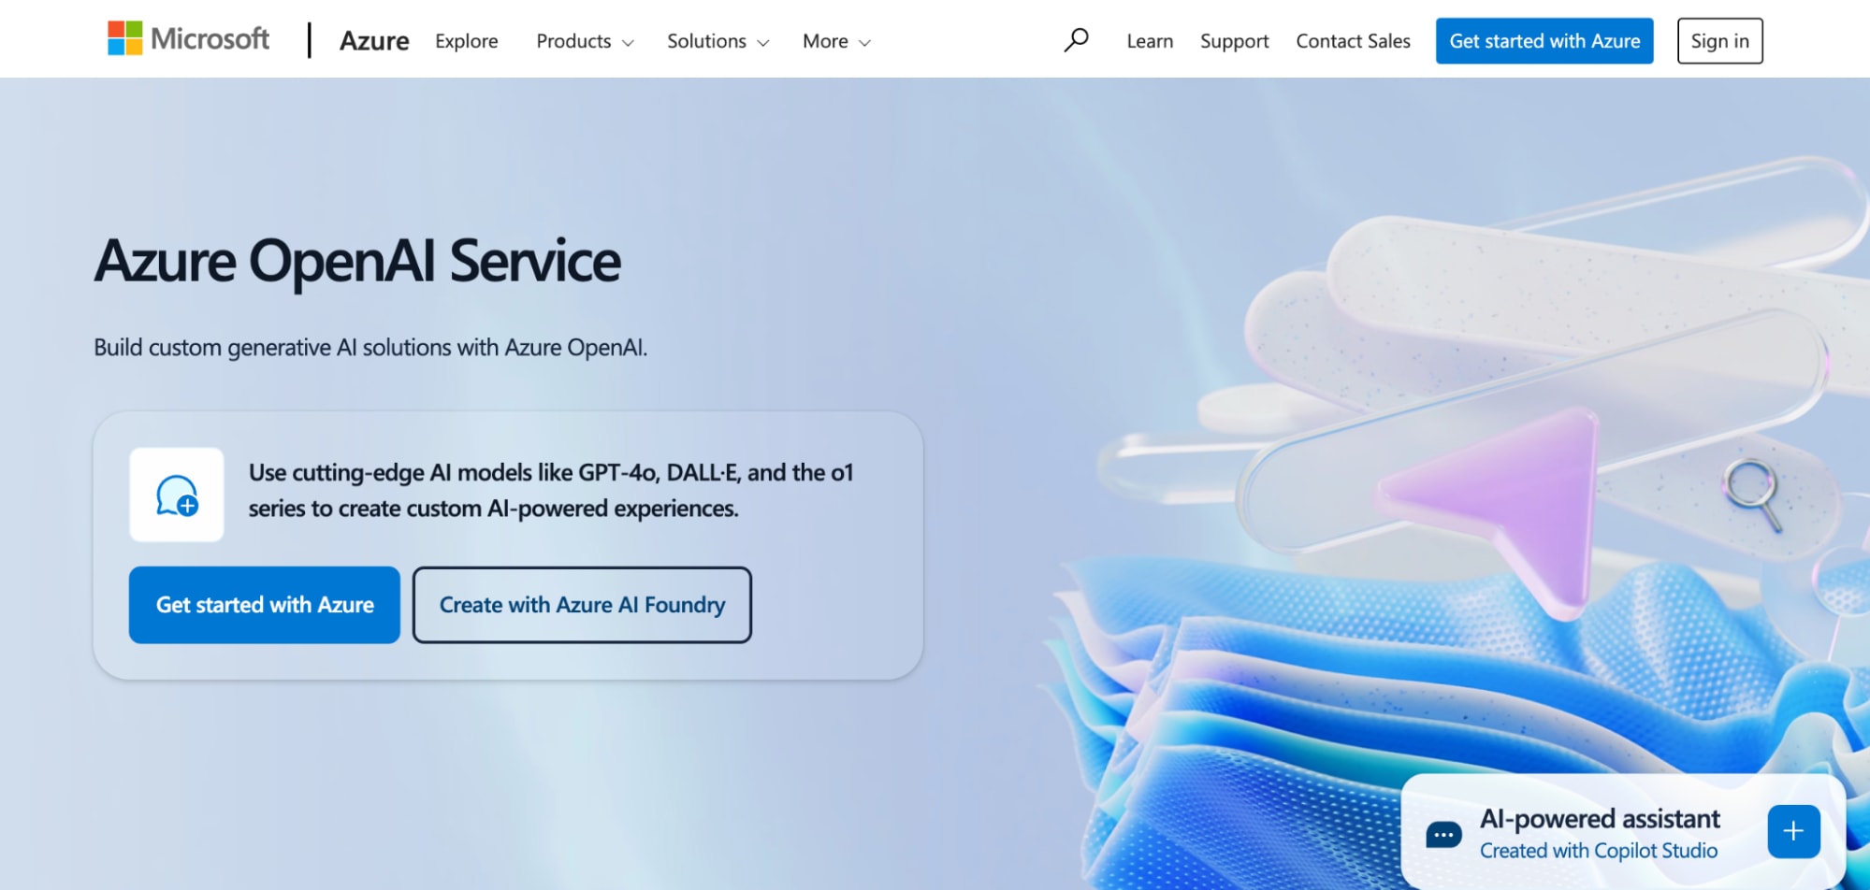Go to the Learn link
The width and height of the screenshot is (1870, 890).
pyautogui.click(x=1150, y=41)
